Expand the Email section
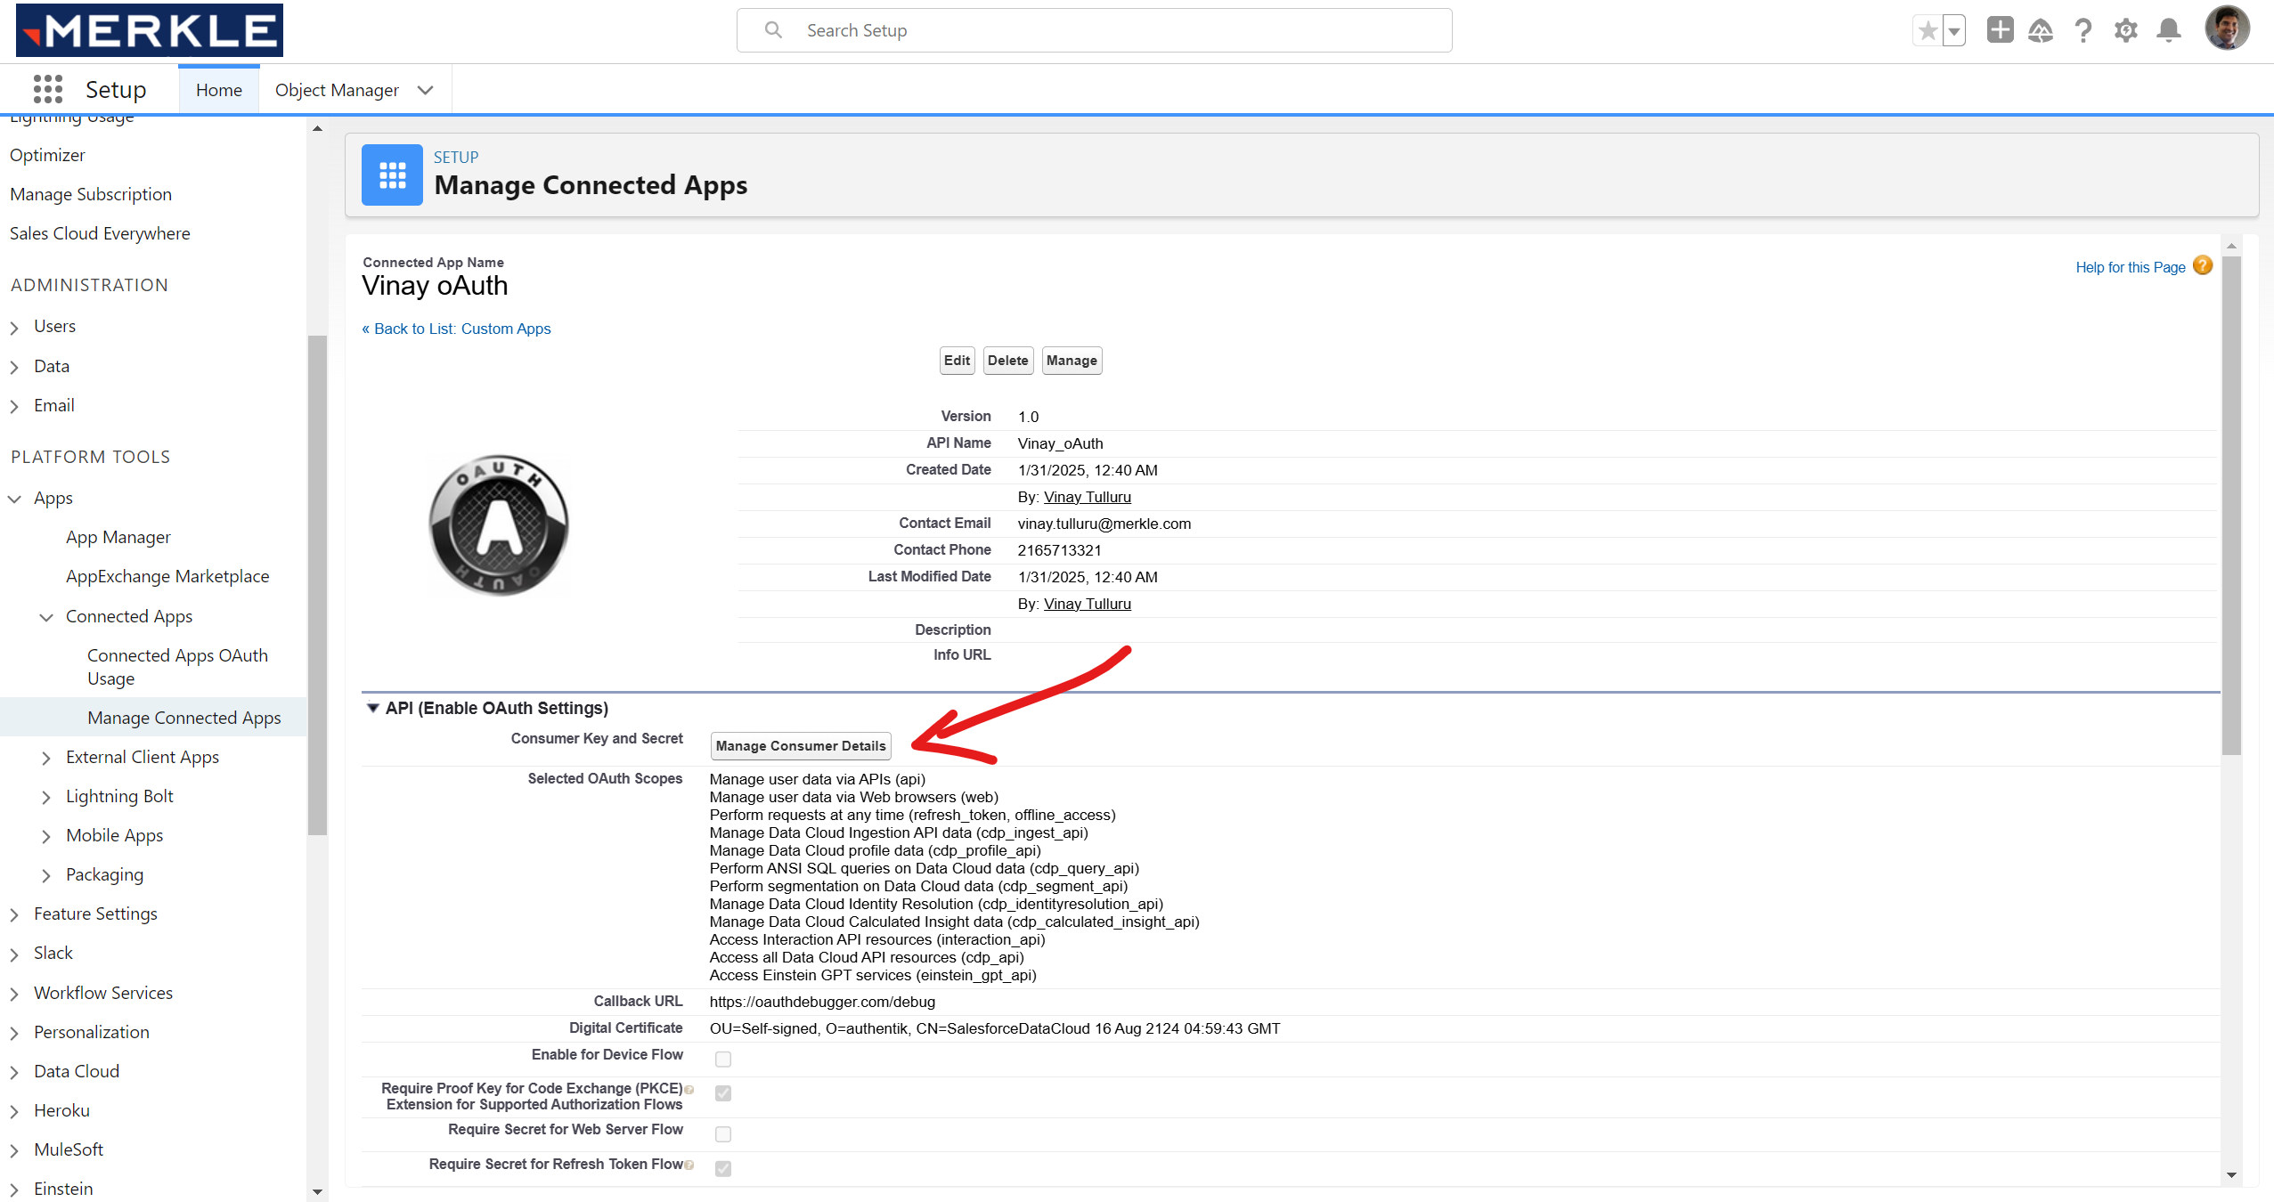Screen dimensions: 2274x1202 14,407
